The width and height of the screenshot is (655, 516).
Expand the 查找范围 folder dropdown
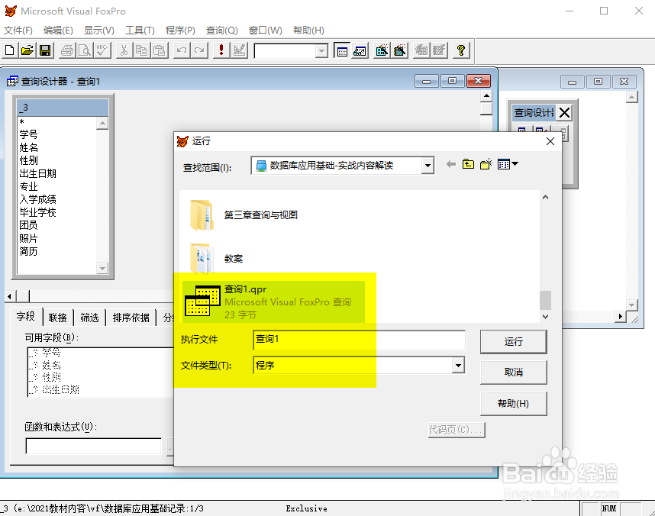coord(428,166)
